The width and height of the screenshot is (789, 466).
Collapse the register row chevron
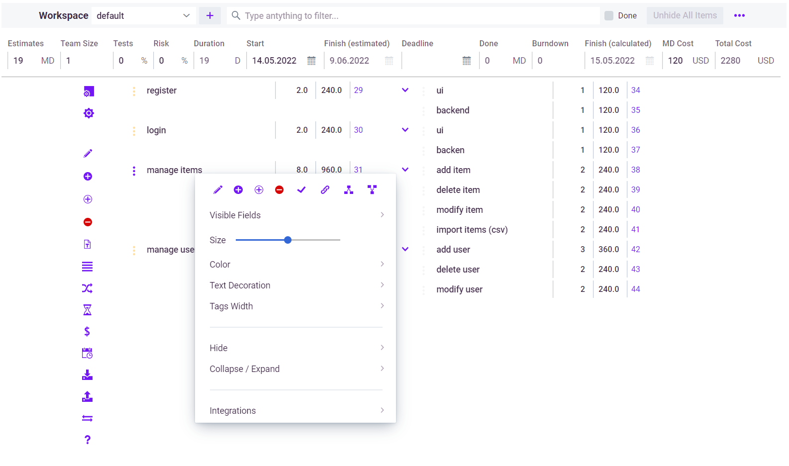tap(405, 90)
